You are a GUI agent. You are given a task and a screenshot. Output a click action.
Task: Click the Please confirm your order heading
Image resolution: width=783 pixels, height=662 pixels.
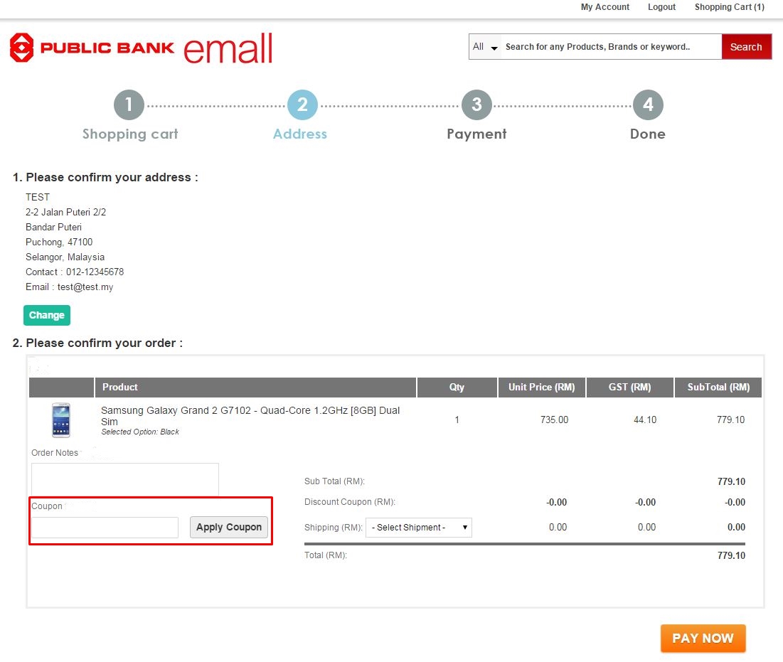click(x=98, y=343)
